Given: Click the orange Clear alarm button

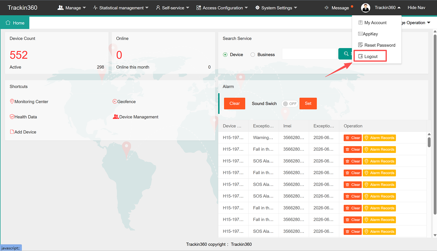Looking at the screenshot, I should (x=235, y=104).
